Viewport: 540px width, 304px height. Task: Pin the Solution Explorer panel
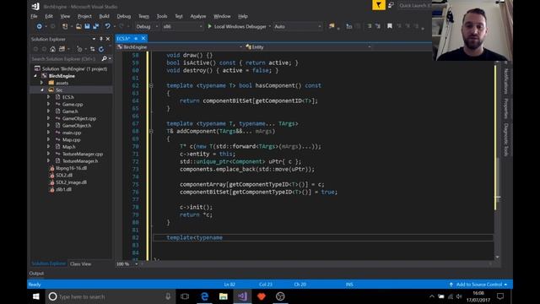101,39
